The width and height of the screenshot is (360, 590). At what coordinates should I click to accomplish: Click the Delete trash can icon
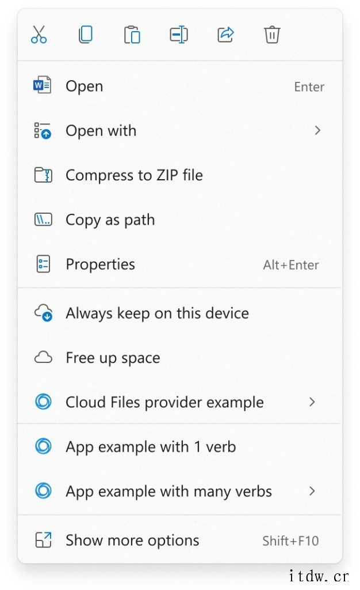(x=272, y=35)
